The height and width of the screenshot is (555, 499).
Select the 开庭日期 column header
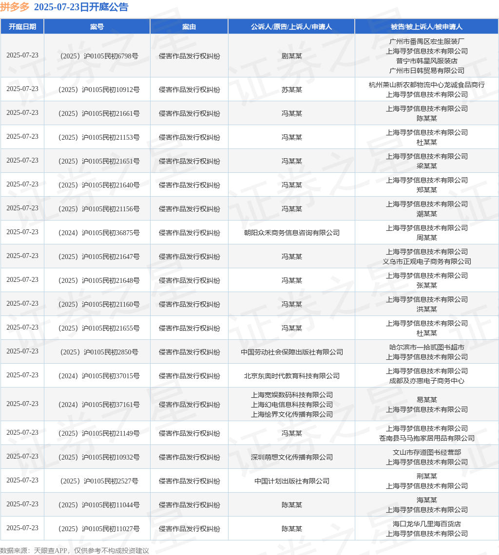click(22, 27)
